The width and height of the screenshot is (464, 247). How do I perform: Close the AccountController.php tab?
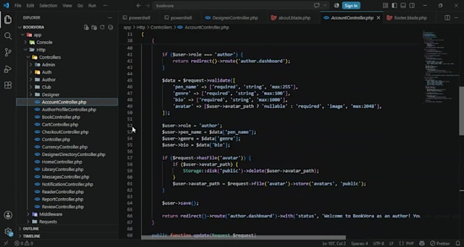(378, 18)
